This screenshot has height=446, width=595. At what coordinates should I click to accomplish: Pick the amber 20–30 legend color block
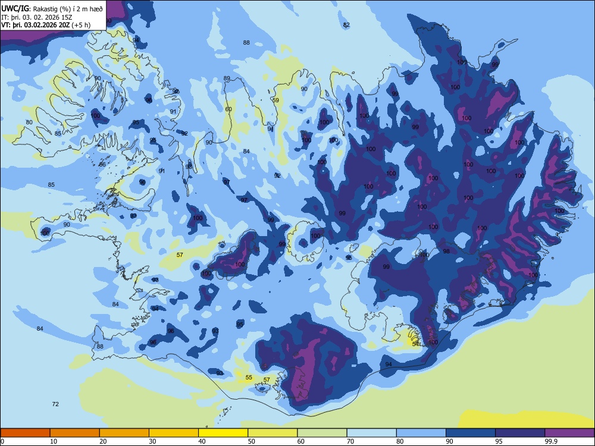(x=124, y=433)
